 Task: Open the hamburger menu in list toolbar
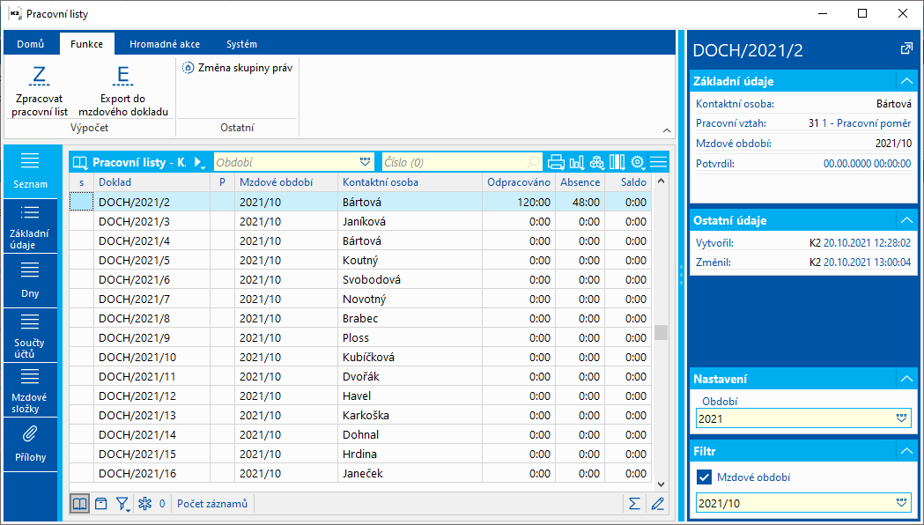(658, 161)
